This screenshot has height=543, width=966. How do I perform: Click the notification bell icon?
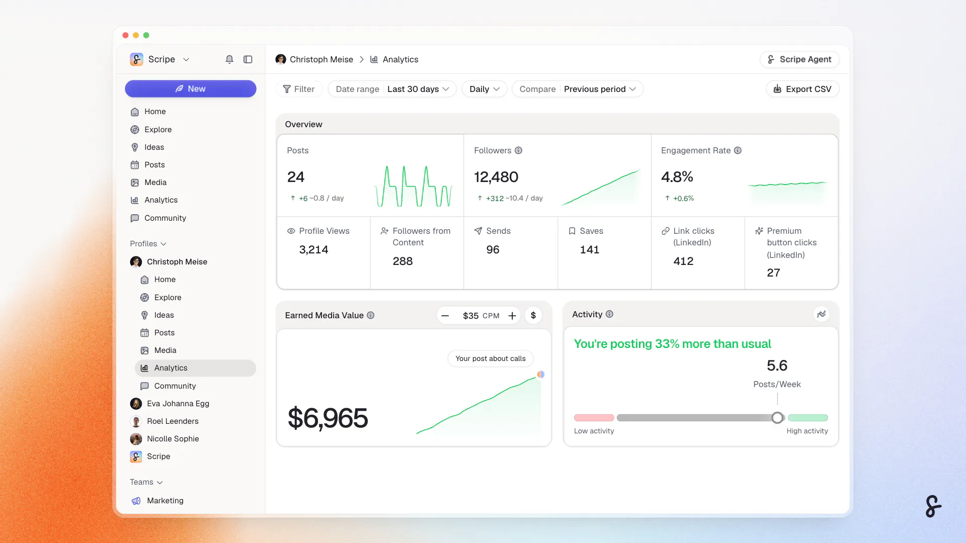pyautogui.click(x=229, y=59)
